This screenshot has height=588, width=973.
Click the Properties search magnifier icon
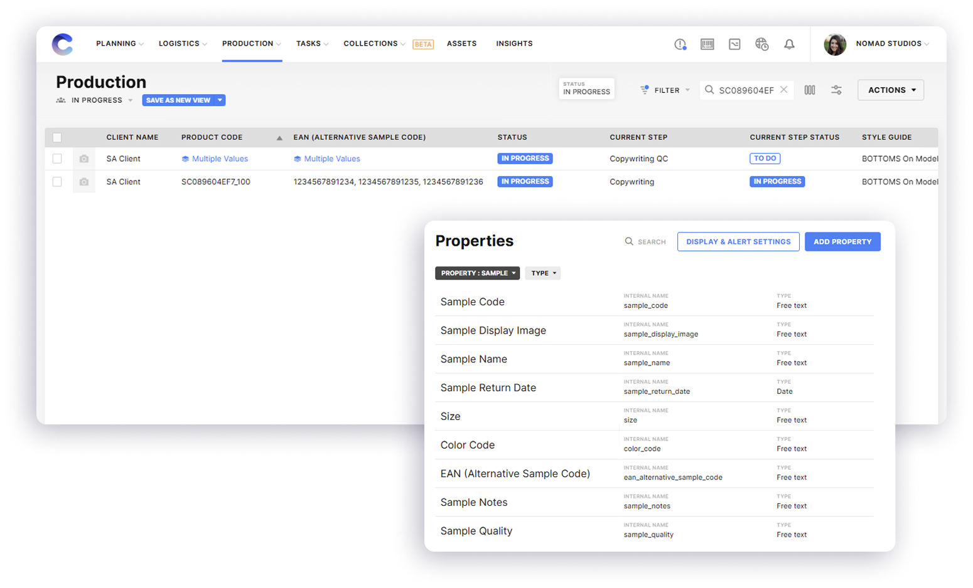click(x=629, y=241)
